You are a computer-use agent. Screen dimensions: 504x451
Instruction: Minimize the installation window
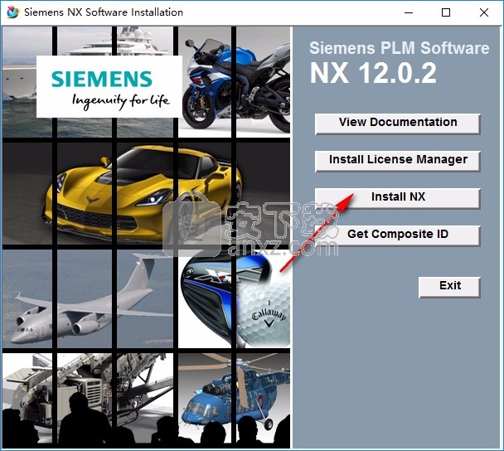click(409, 12)
